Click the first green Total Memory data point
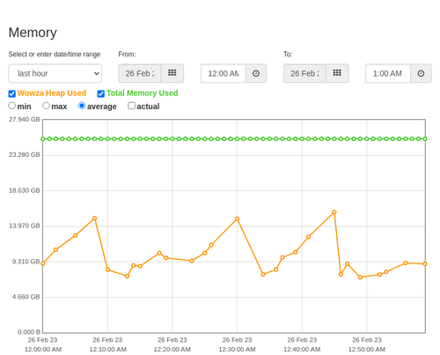 [43, 138]
